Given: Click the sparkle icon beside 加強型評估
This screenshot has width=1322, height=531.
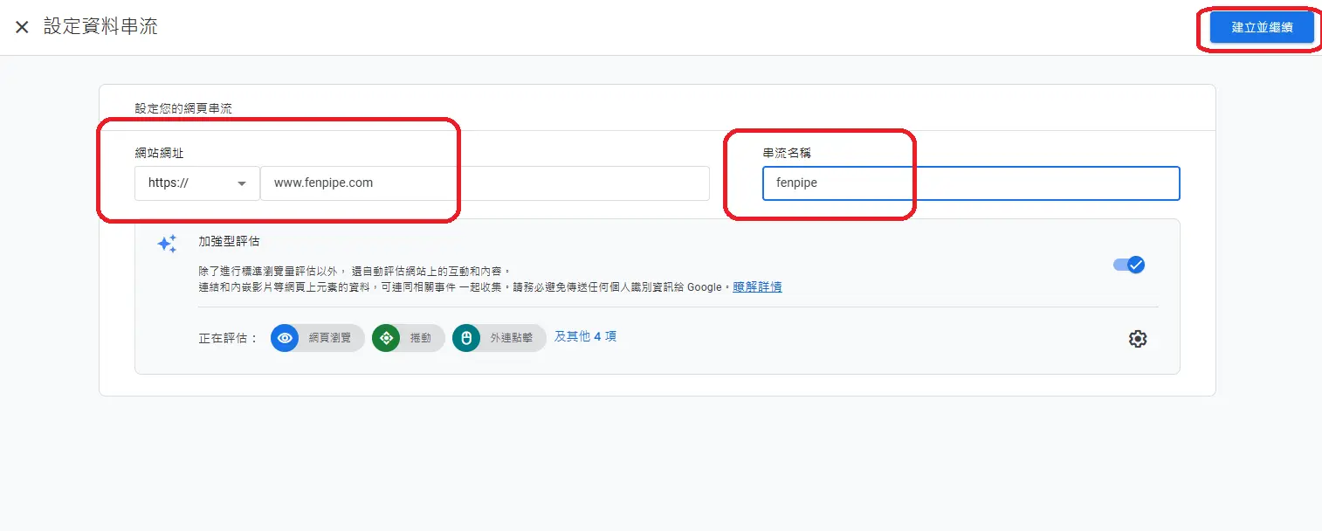Looking at the screenshot, I should [x=167, y=245].
